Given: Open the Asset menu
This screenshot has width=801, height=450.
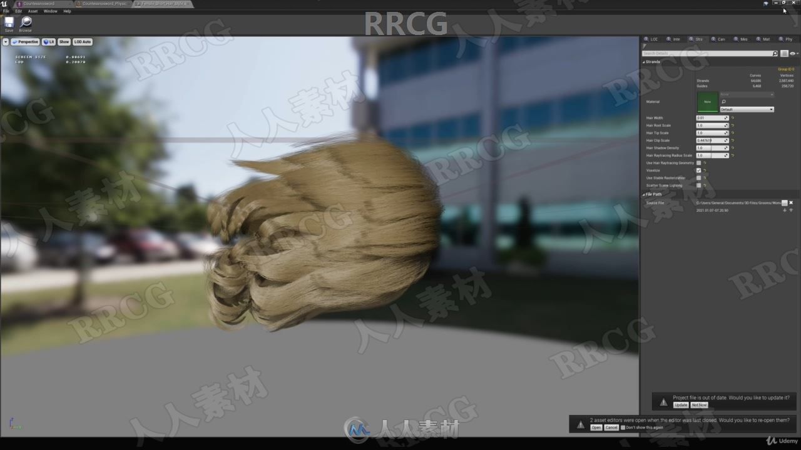Looking at the screenshot, I should pos(33,11).
